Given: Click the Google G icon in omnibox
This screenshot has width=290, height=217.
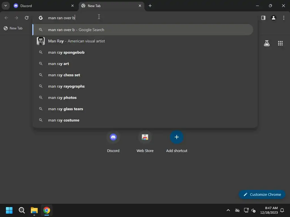Looking at the screenshot, I should click(41, 18).
